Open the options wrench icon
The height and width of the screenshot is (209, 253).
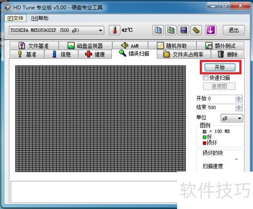(x=196, y=30)
